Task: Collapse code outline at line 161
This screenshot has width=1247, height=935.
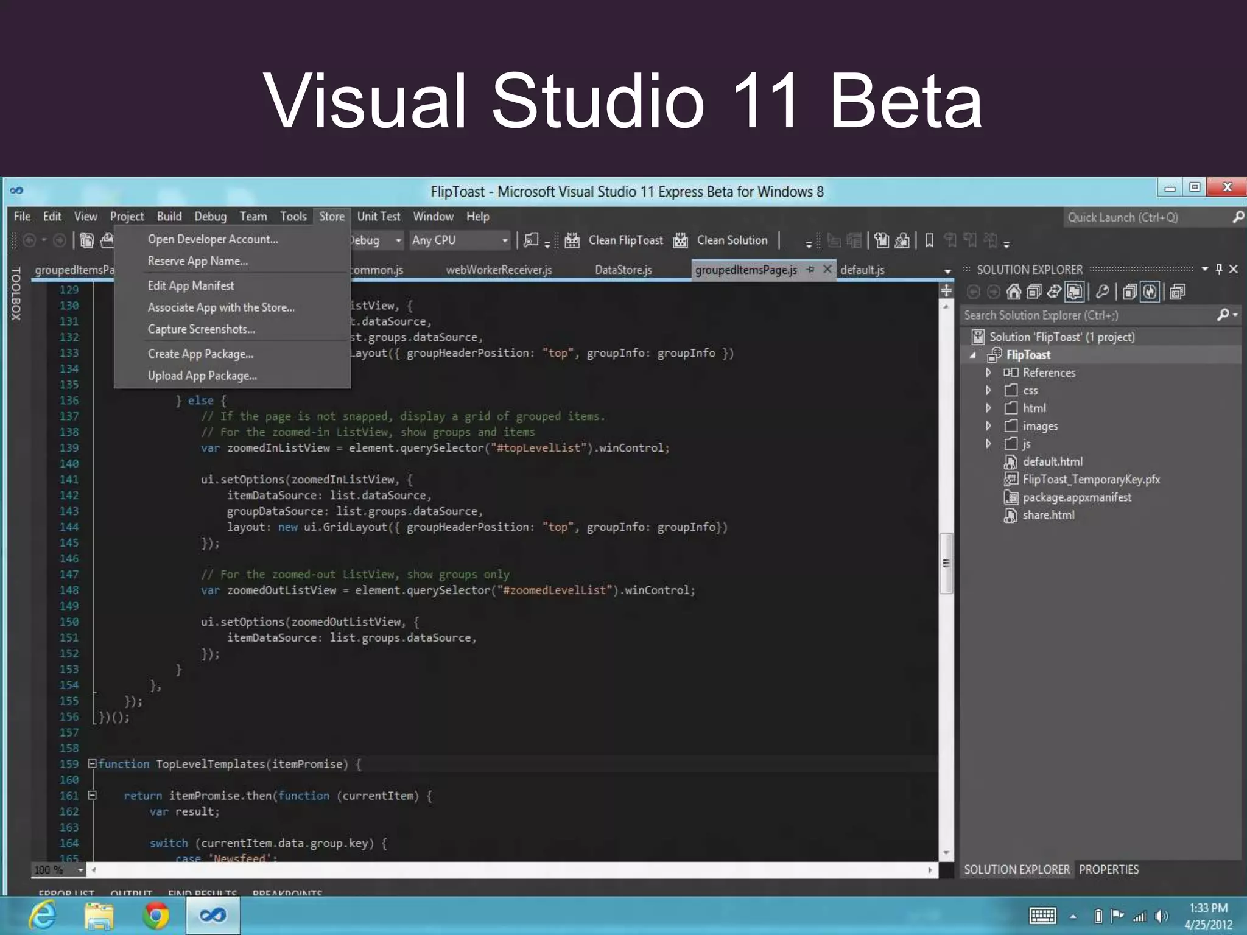Action: pos(92,795)
